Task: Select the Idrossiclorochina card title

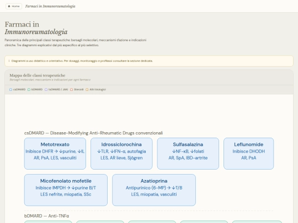Action: (x=121, y=144)
